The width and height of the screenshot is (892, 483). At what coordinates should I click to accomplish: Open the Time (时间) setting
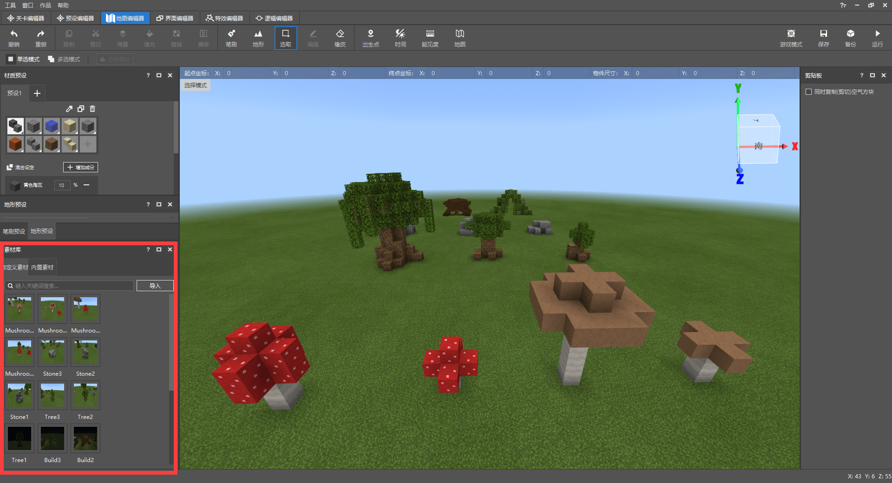coord(400,38)
